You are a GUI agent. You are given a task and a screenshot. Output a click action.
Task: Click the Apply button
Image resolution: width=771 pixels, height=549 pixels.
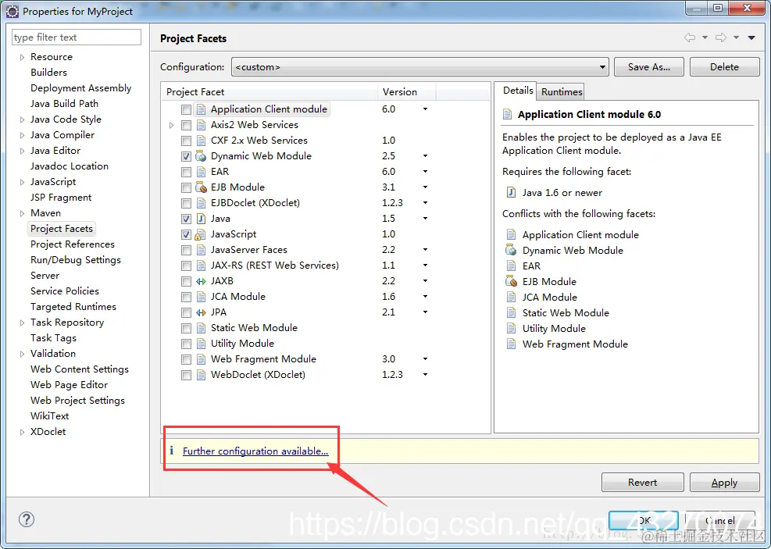pos(724,482)
